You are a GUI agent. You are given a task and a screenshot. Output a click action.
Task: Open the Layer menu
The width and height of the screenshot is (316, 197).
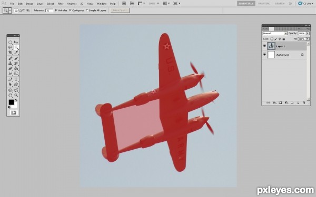click(40, 4)
